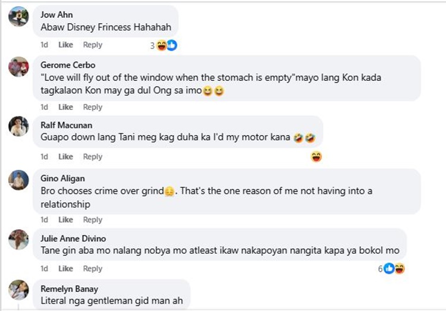Screen dimensions: 446x311
Task: View Ralf Macunan's profile photo
Action: point(18,126)
